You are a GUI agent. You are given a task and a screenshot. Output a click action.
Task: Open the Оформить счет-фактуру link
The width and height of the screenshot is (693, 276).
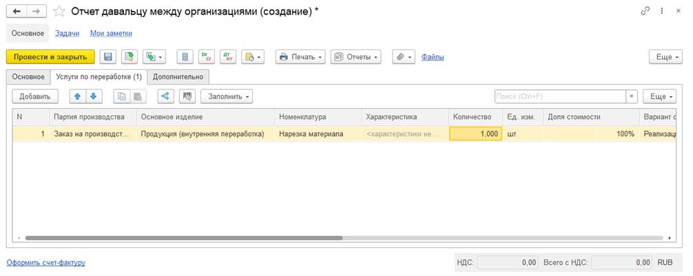tap(45, 262)
